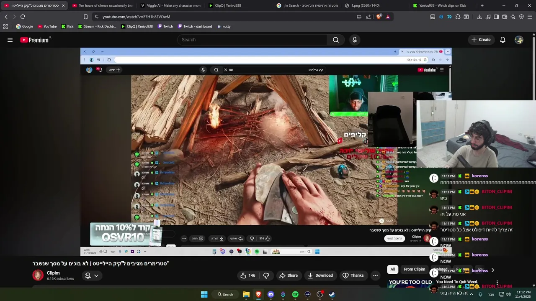This screenshot has width=536, height=301.
Task: Open Spotify from the taskbar
Action: [295, 294]
